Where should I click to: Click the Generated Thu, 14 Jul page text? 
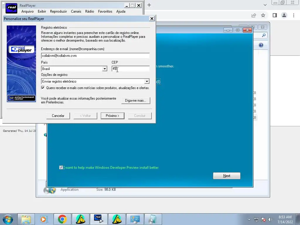pyautogui.click(x=19, y=131)
